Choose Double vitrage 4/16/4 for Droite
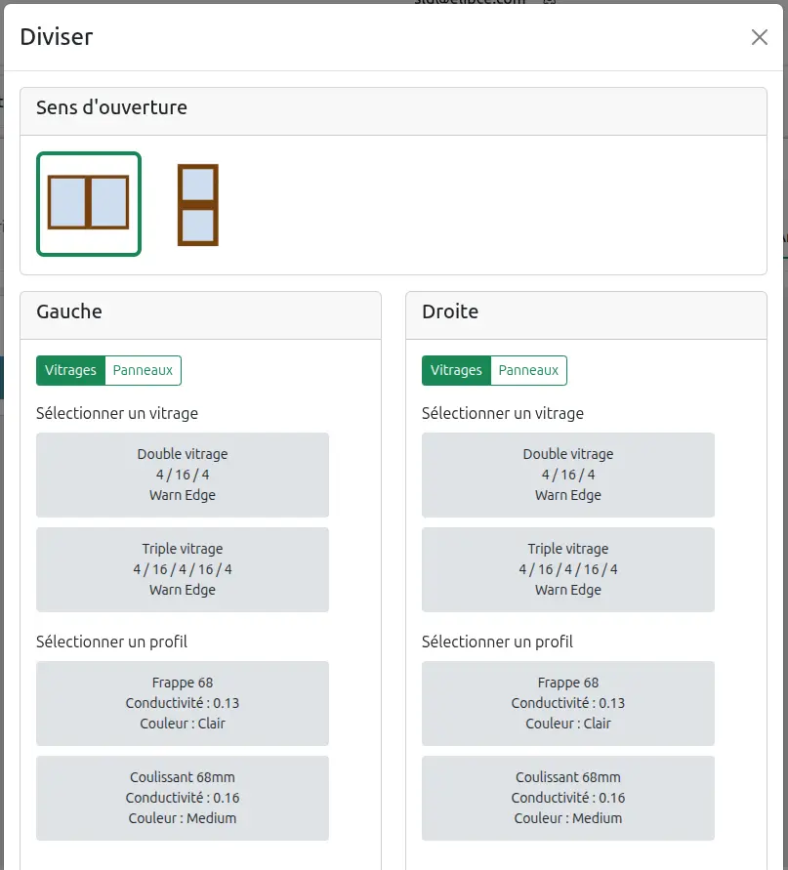 568,475
